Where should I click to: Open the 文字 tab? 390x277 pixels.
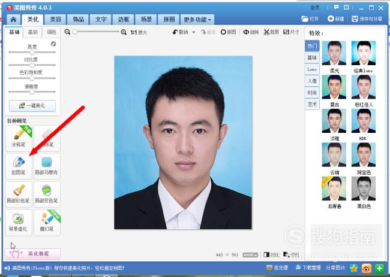point(101,19)
